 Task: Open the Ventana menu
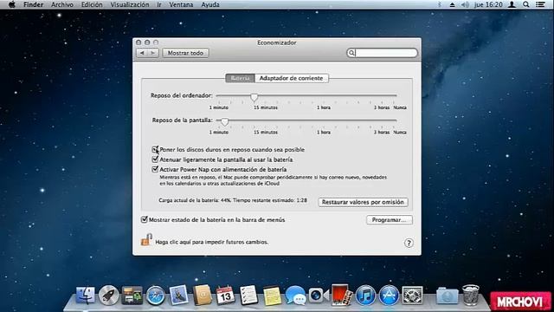[x=181, y=4]
